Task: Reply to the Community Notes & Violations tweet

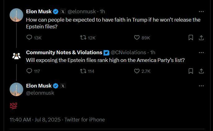Action: [x=29, y=71]
